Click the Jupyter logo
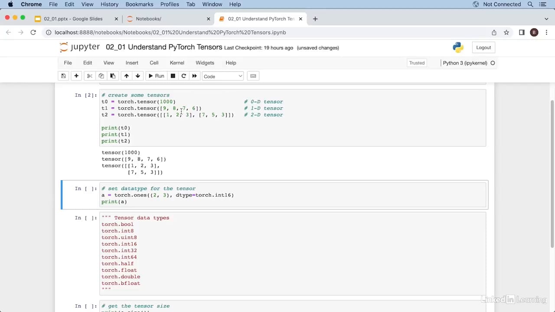Screen dimensions: 555x312 (x=80, y=47)
